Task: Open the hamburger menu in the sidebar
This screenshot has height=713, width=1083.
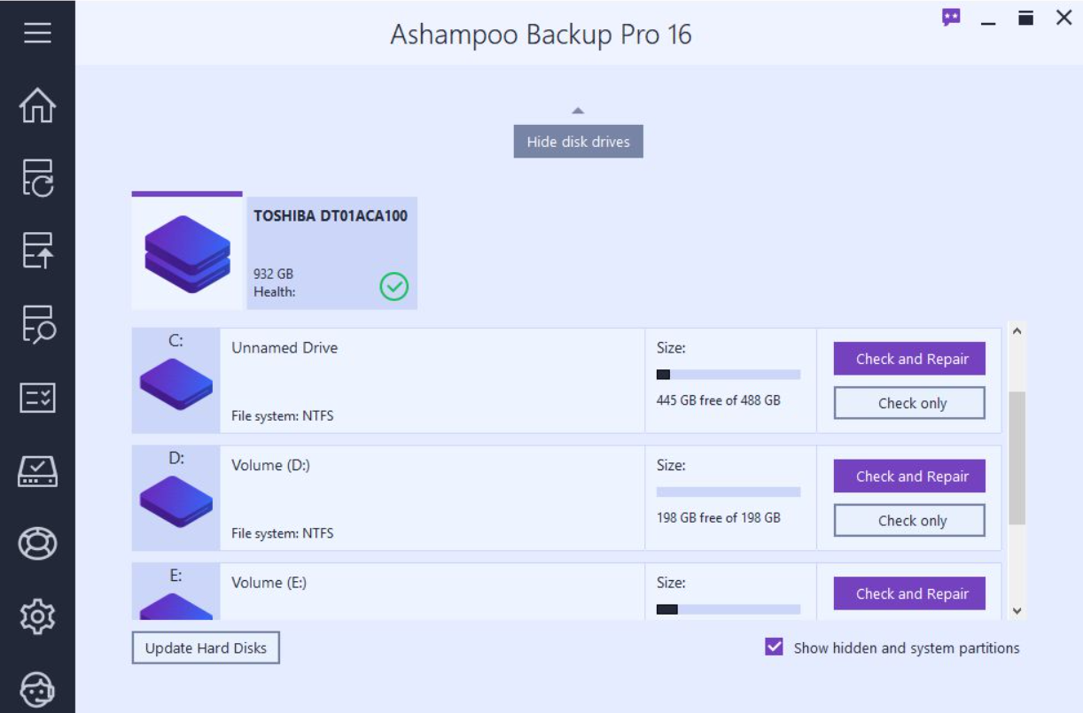Action: point(37,34)
